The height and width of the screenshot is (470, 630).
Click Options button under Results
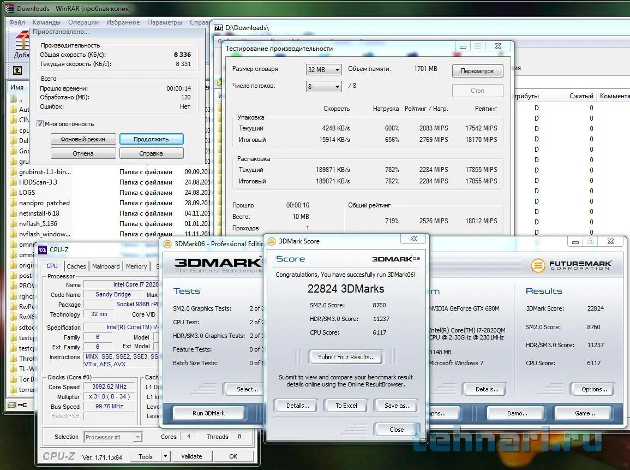coord(593,389)
